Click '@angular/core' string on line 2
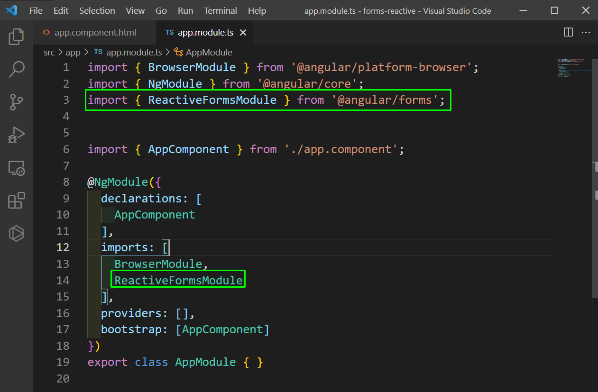598x392 pixels. (x=307, y=84)
